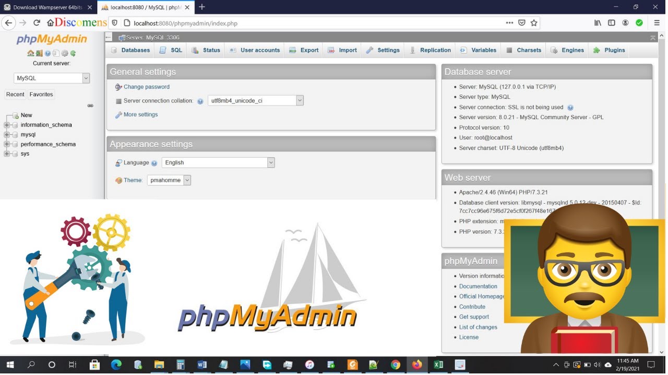The image size is (668, 375).
Task: Bookmark this page with star icon
Action: tap(534, 23)
